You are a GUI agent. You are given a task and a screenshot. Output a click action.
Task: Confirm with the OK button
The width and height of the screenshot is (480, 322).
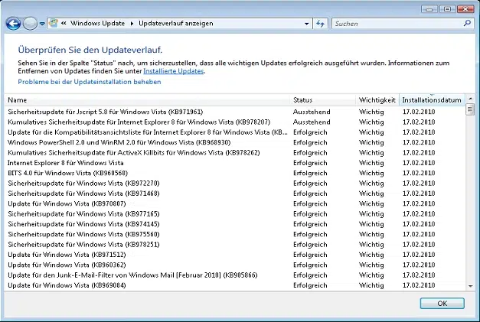442,303
